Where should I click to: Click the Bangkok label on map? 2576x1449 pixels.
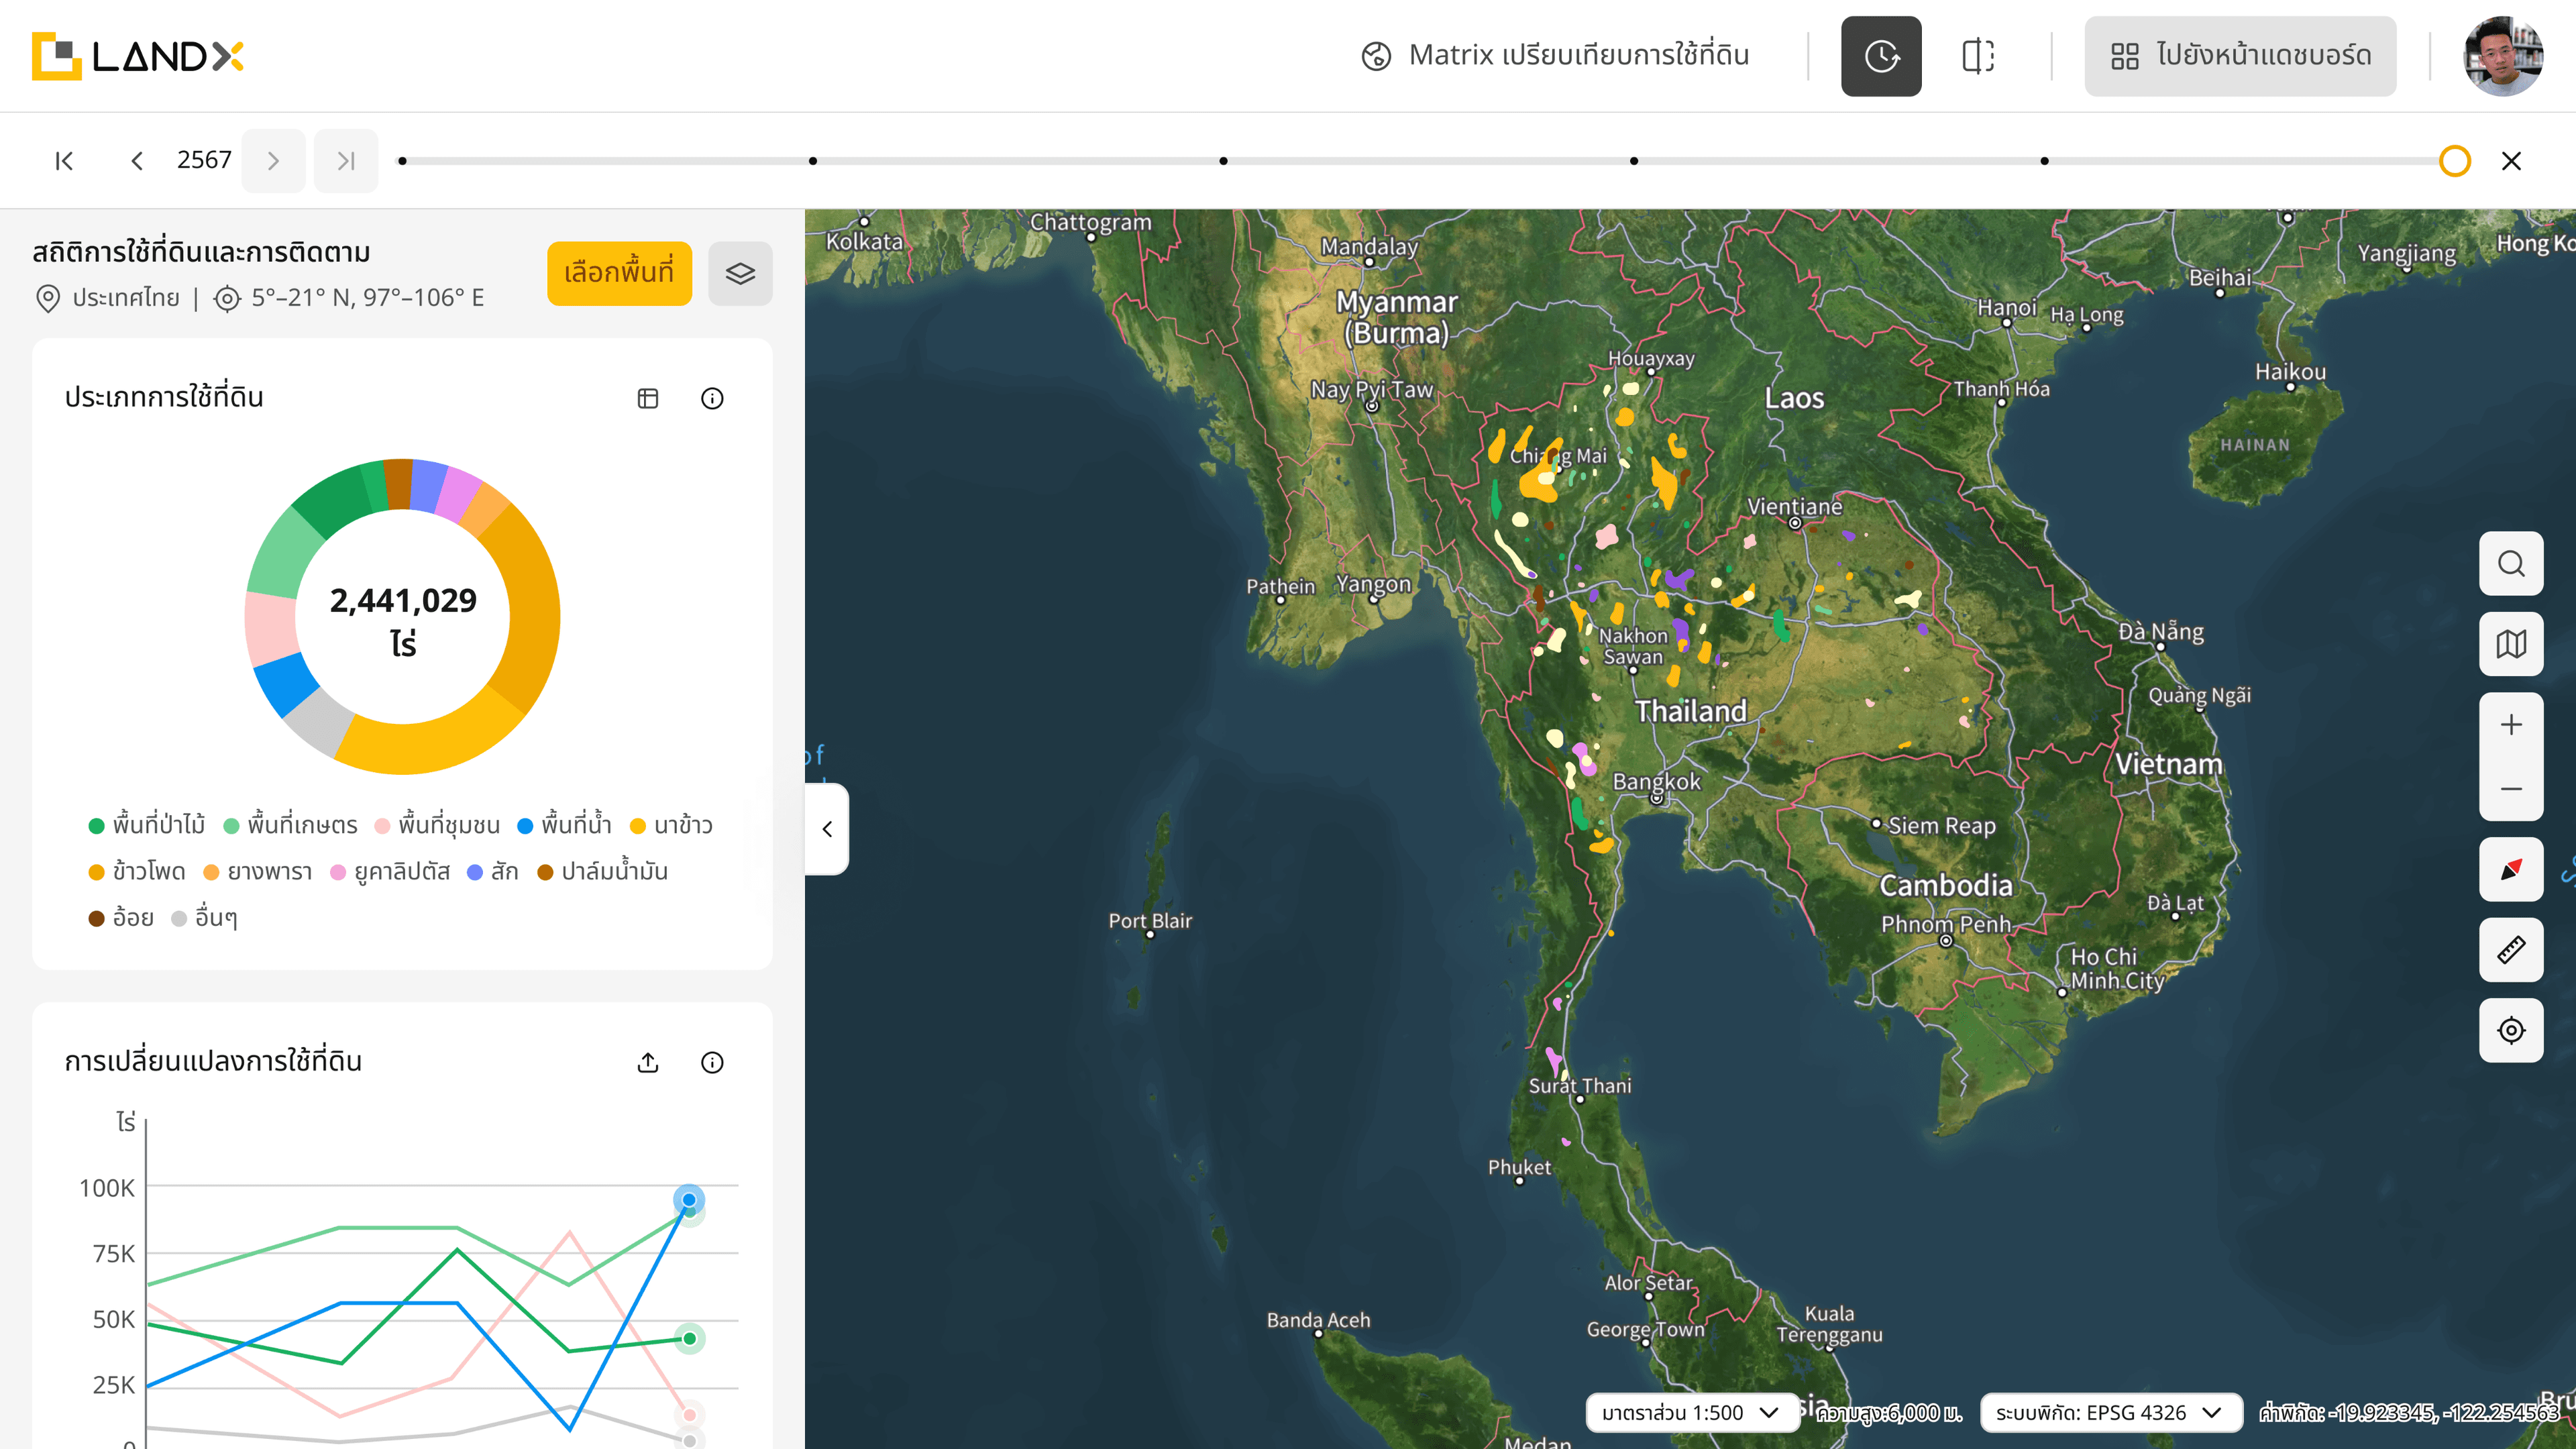coord(1656,782)
